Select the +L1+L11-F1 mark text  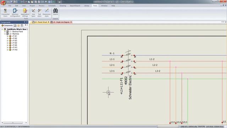click(121, 86)
